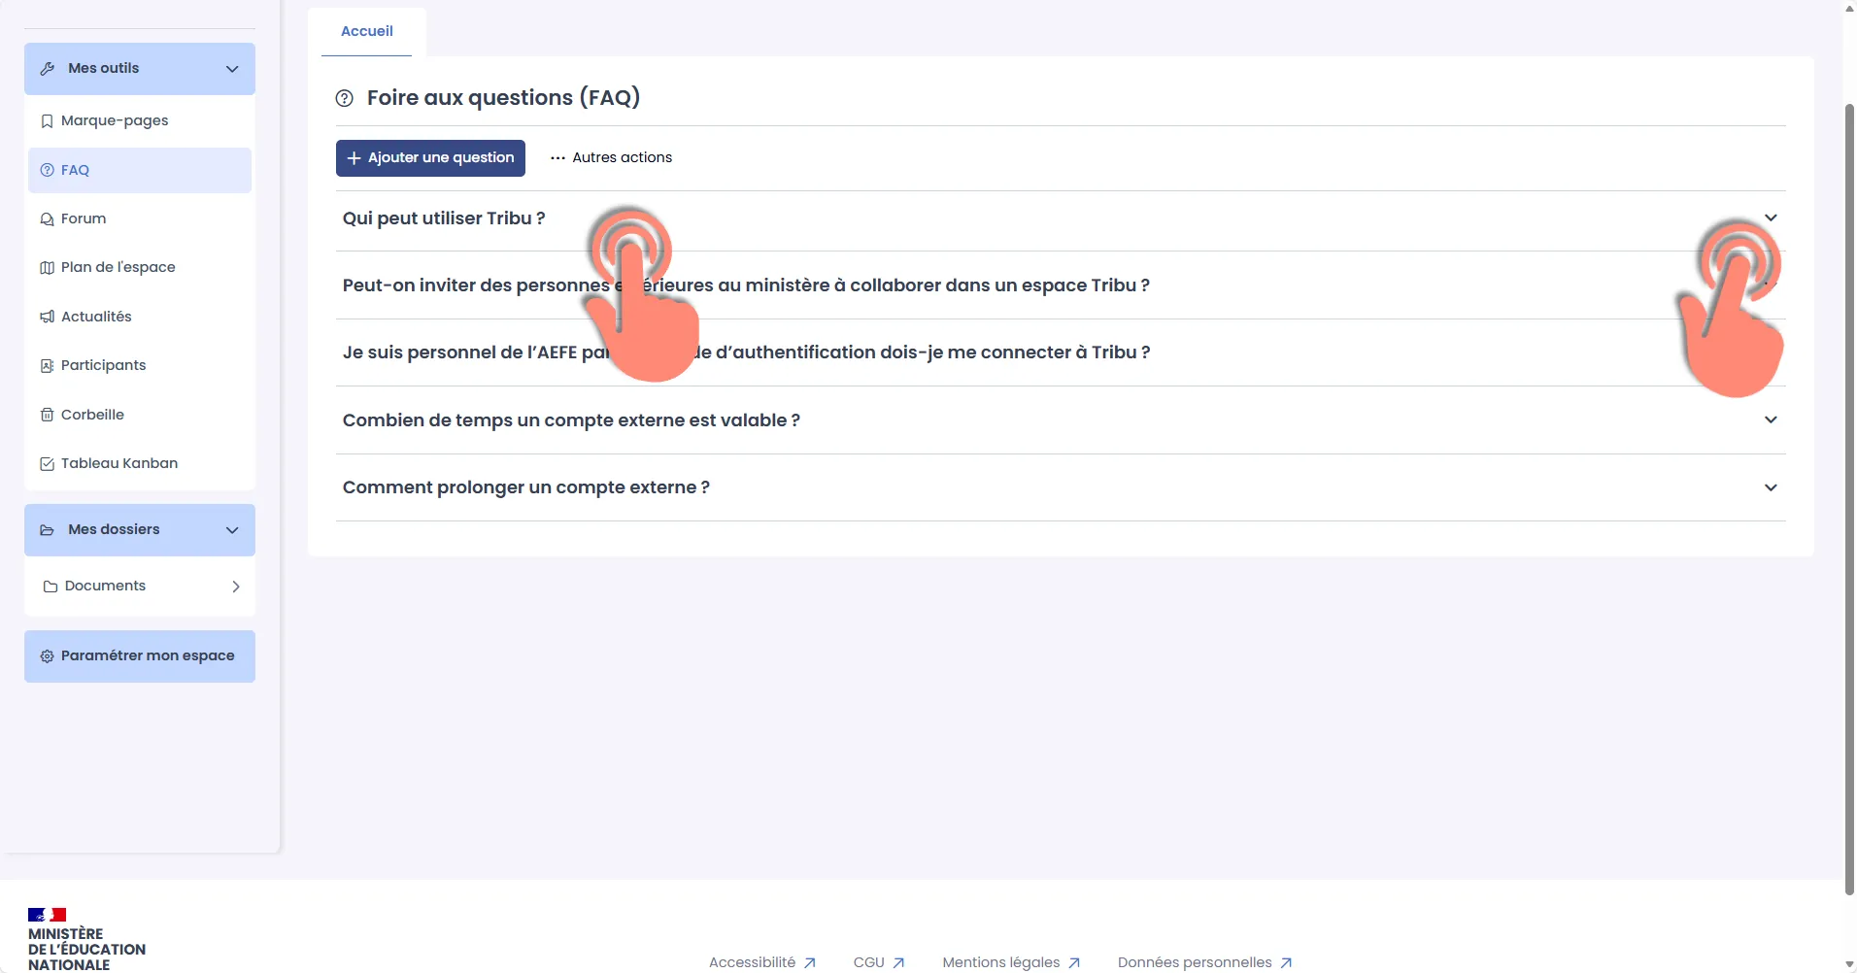
Task: Click the megaphone icon beside Actualités
Action: 47,317
